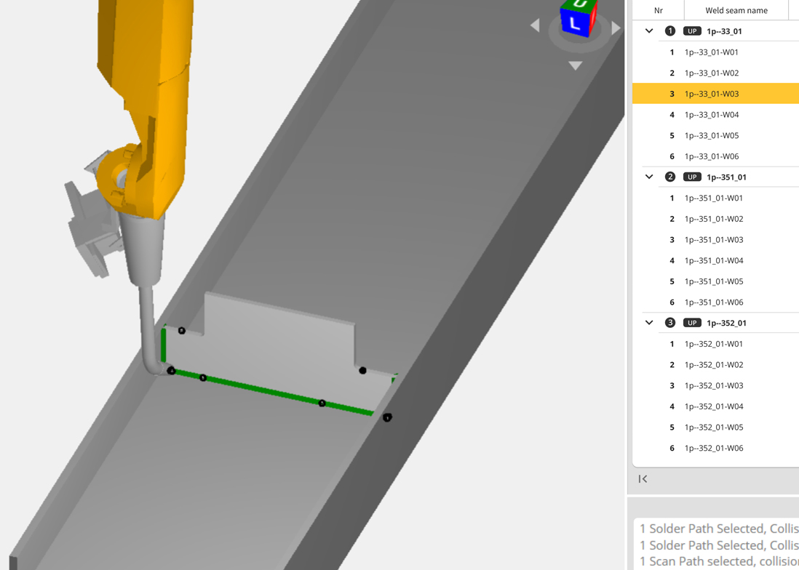Screen dimensions: 799x570
Task: Rotate view with right arrow near view cube
Action: 616,28
